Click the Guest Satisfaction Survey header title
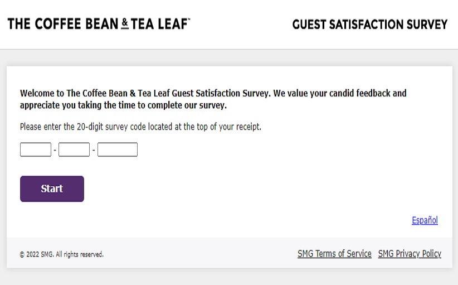 pos(370,25)
